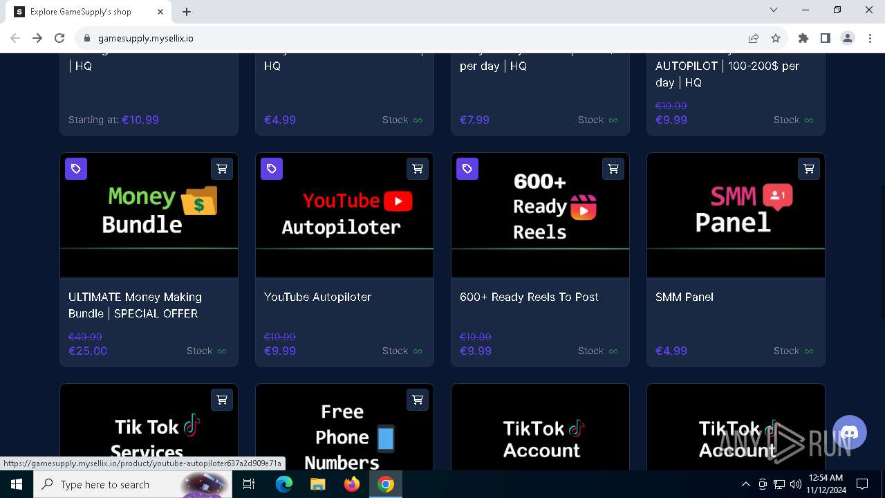The width and height of the screenshot is (885, 498).
Task: Open YouTube Autopiloter product image
Action: (344, 215)
